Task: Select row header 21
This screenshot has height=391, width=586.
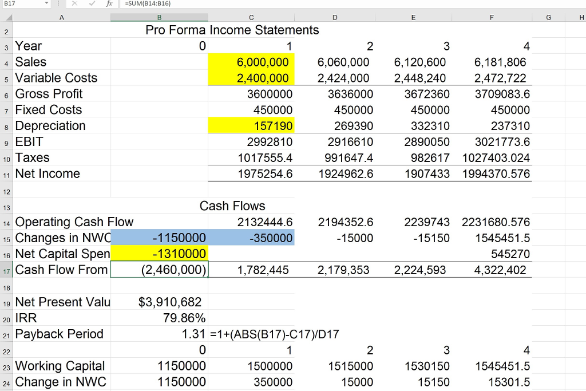Action: click(6, 334)
